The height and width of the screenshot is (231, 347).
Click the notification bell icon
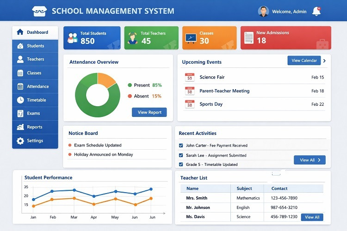[x=316, y=11]
